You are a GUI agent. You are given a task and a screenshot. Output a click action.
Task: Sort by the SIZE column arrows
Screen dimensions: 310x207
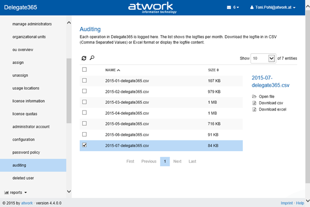pos(218,70)
